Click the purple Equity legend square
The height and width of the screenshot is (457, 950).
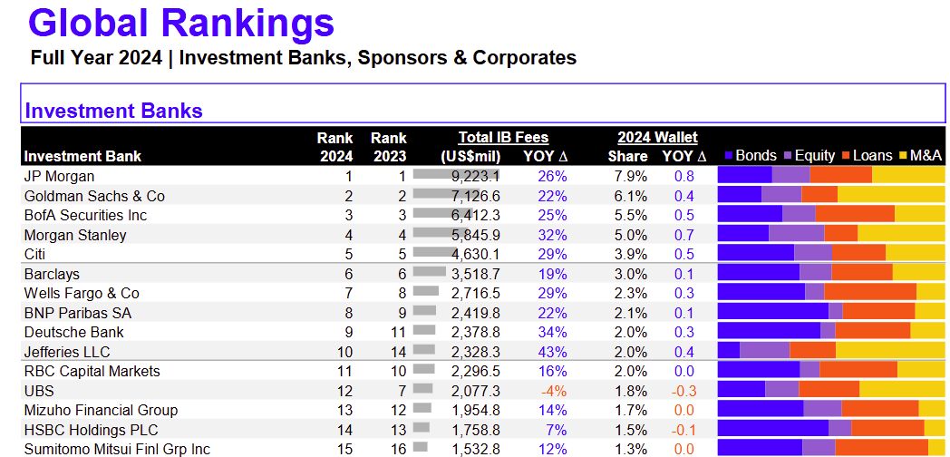[788, 156]
